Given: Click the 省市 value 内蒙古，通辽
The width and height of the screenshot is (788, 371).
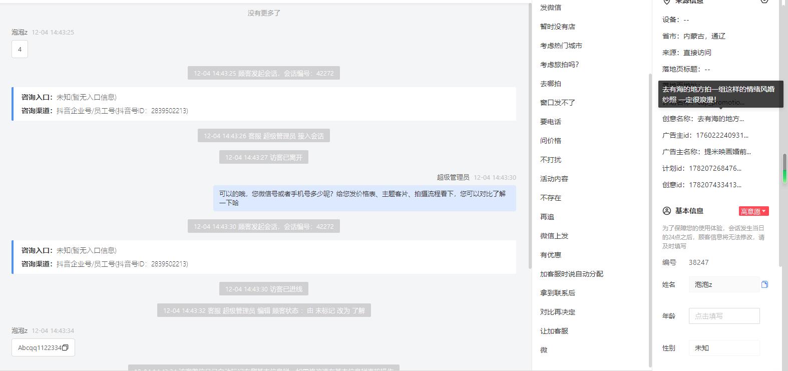Looking at the screenshot, I should (704, 36).
